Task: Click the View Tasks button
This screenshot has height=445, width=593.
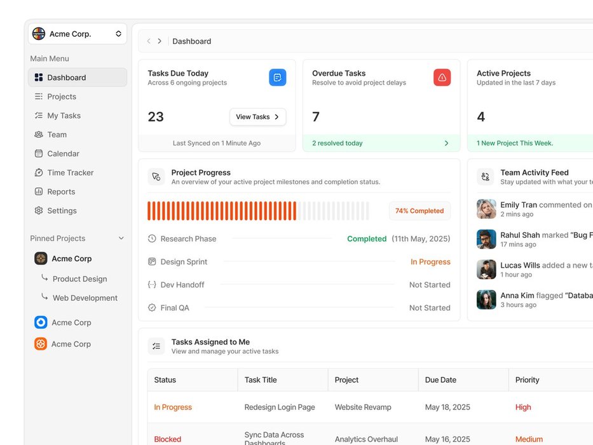Action: click(257, 117)
